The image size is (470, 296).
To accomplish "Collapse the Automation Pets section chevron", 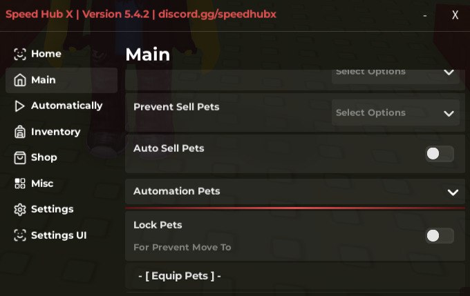I will tap(453, 192).
